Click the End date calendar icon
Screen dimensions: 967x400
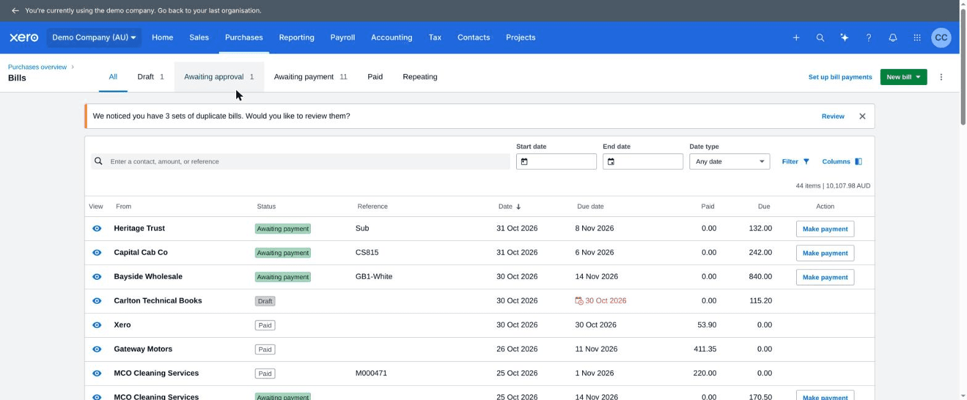[x=611, y=161]
